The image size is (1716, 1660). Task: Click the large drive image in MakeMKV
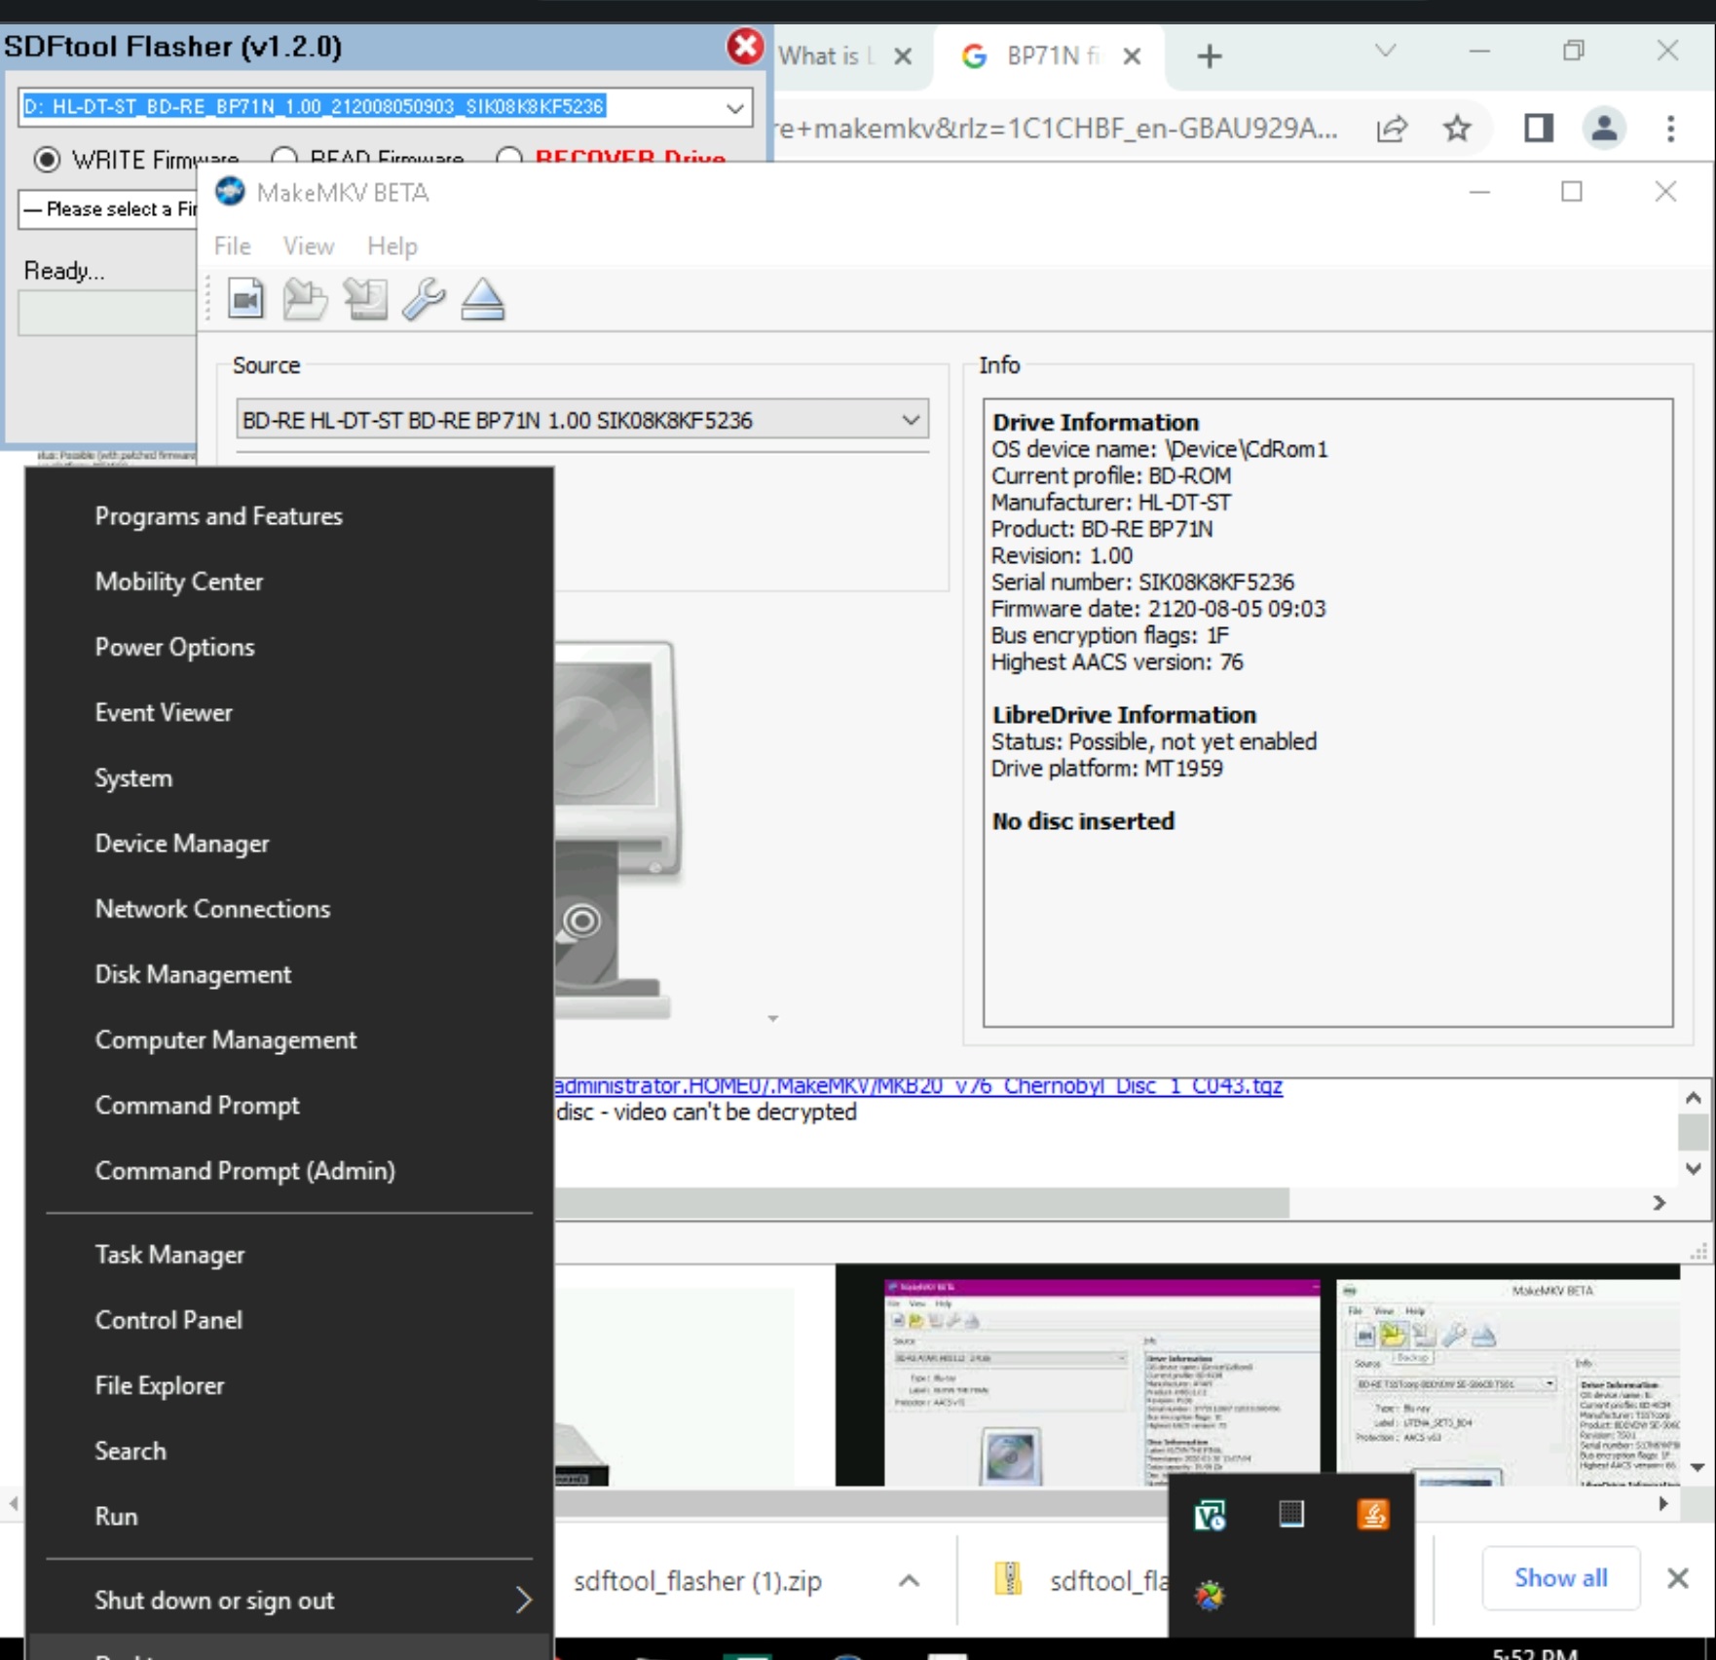(616, 828)
